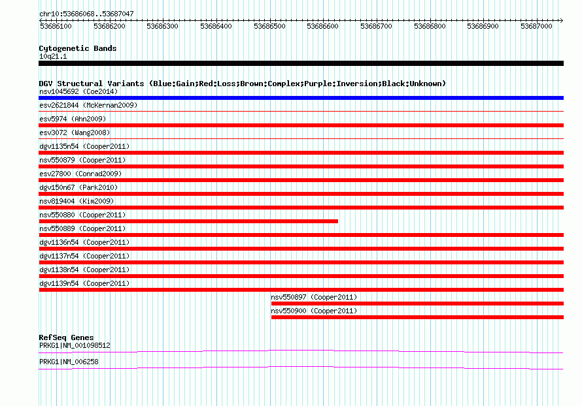Click the nsv550900 (Cooper2011) label

pos(314,311)
